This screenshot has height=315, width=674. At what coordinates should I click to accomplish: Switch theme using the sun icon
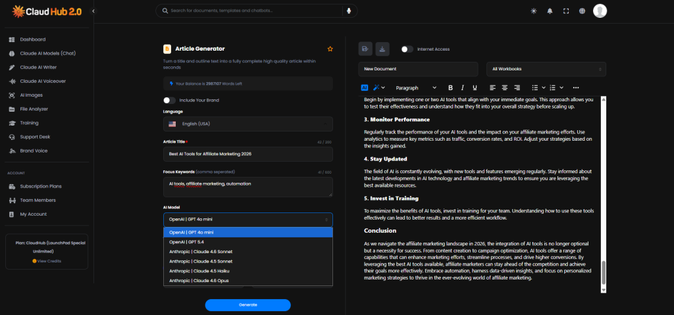click(533, 11)
